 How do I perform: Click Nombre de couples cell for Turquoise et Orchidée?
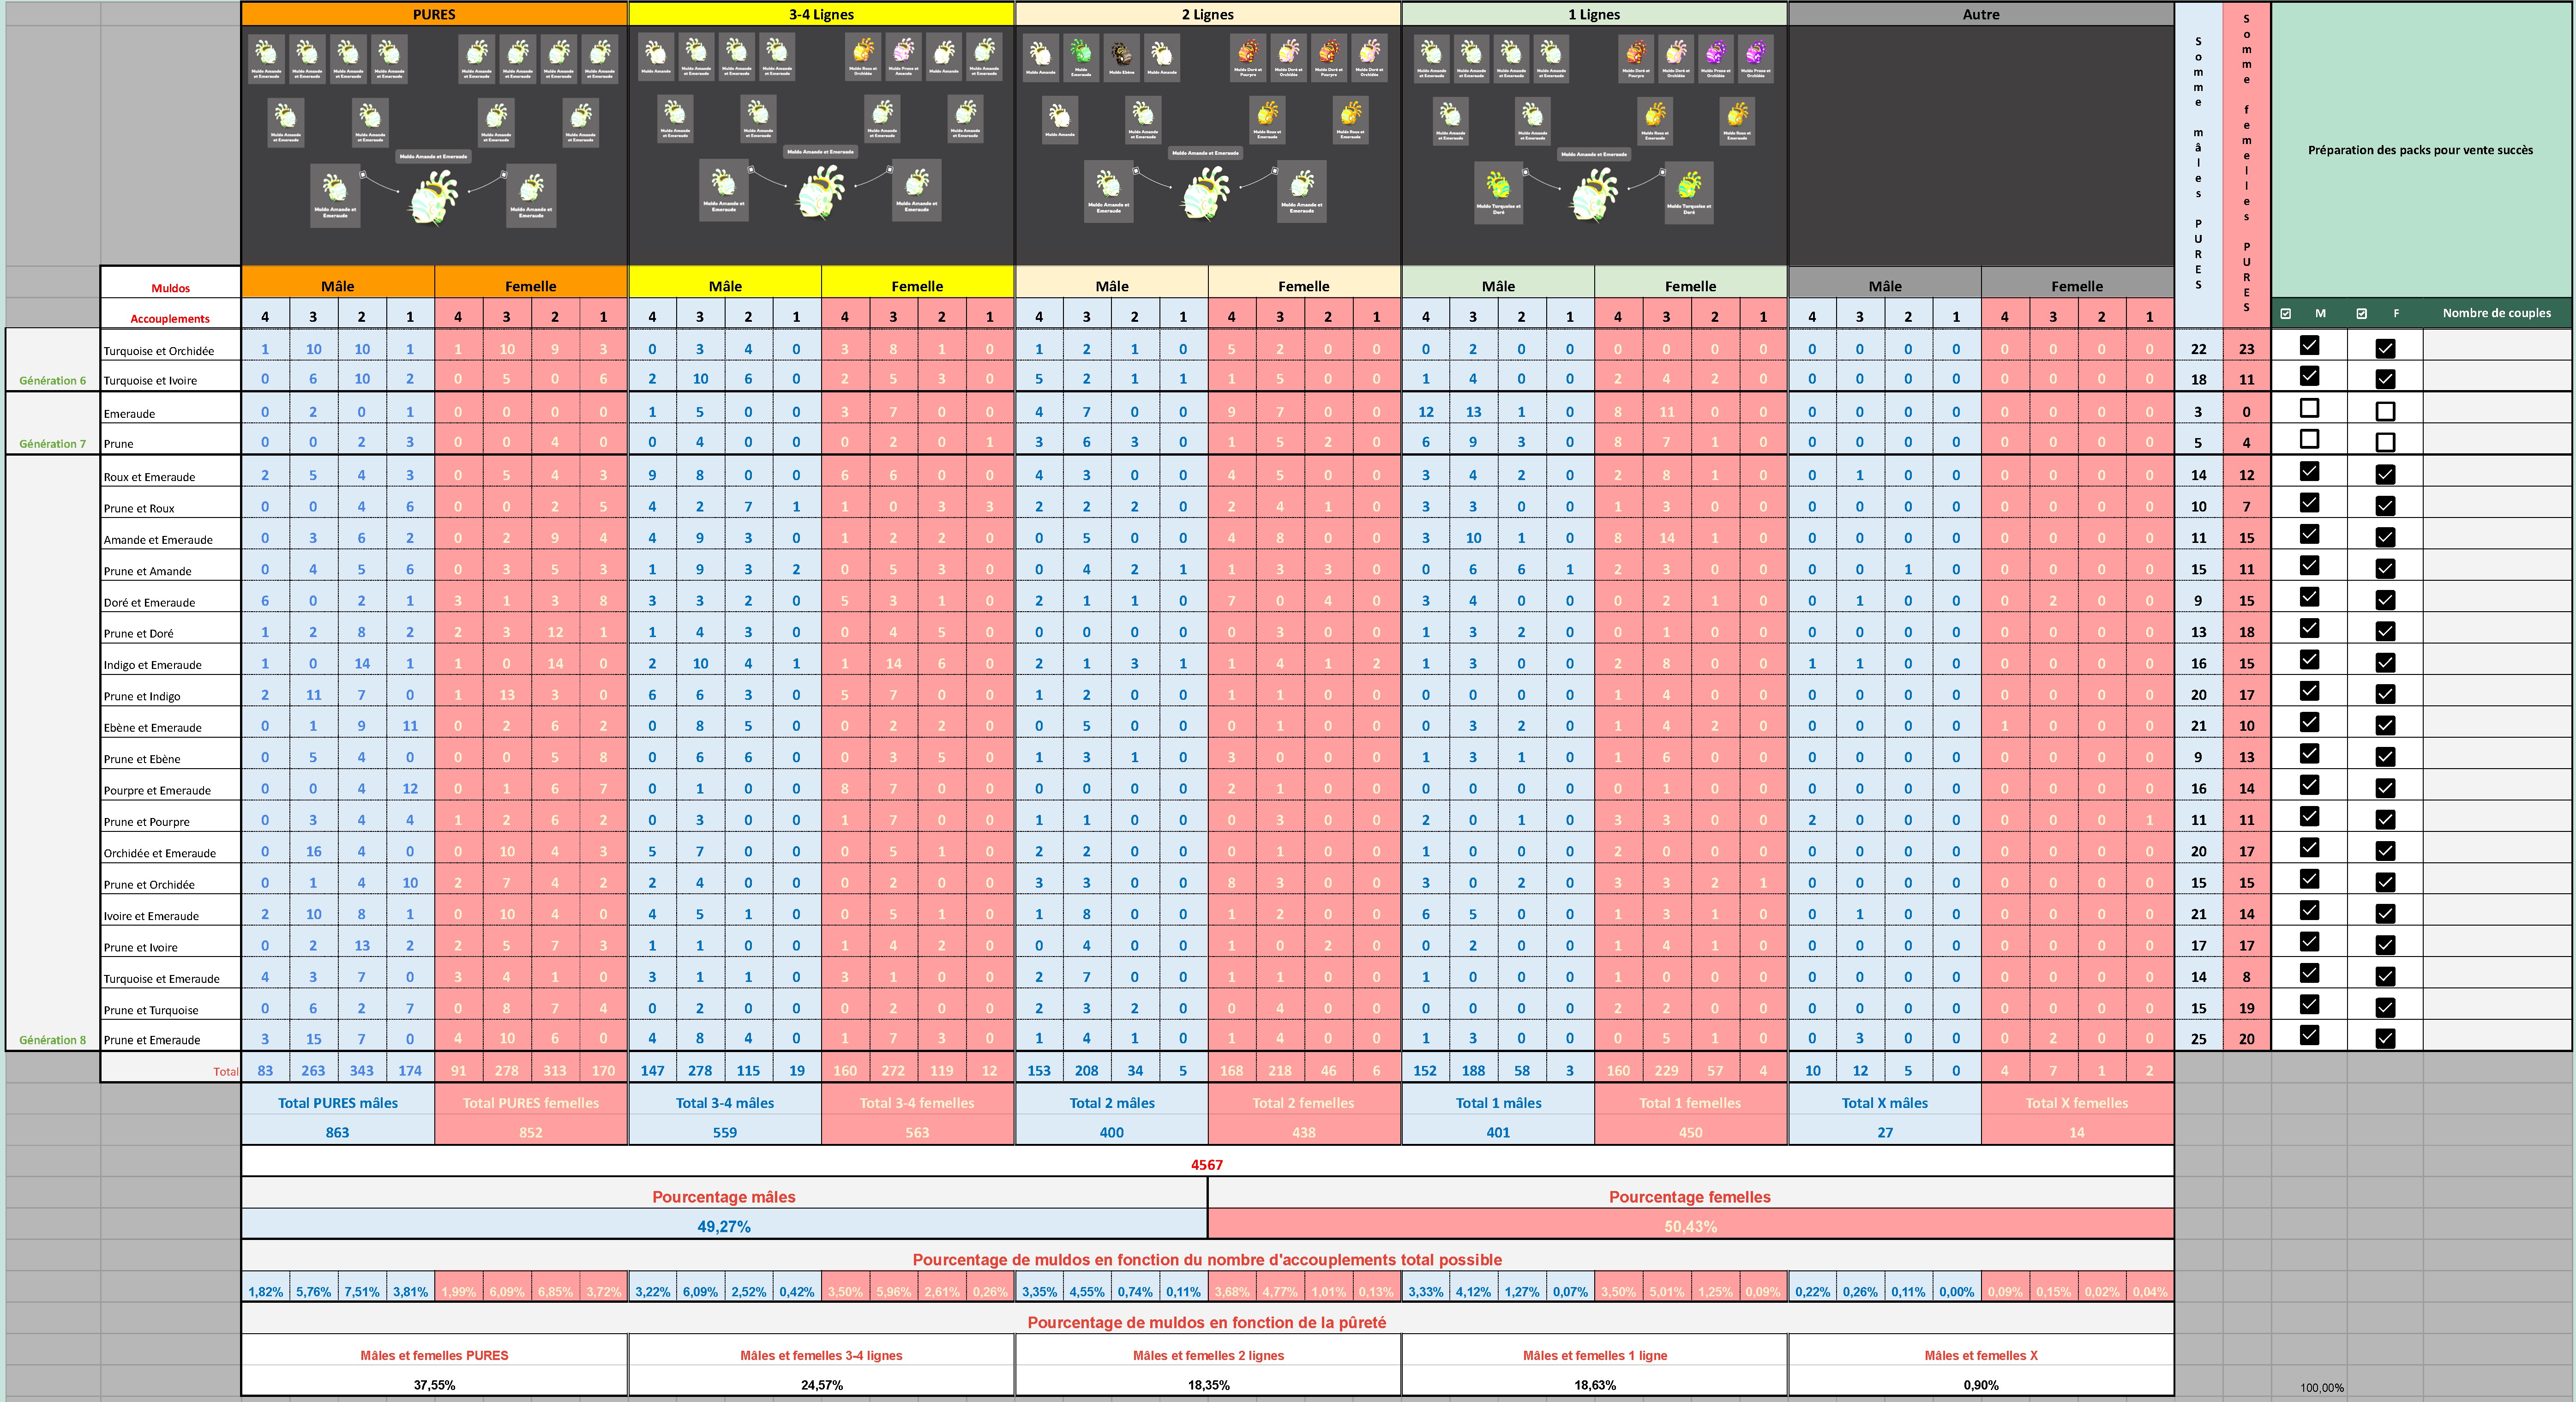[x=2496, y=345]
